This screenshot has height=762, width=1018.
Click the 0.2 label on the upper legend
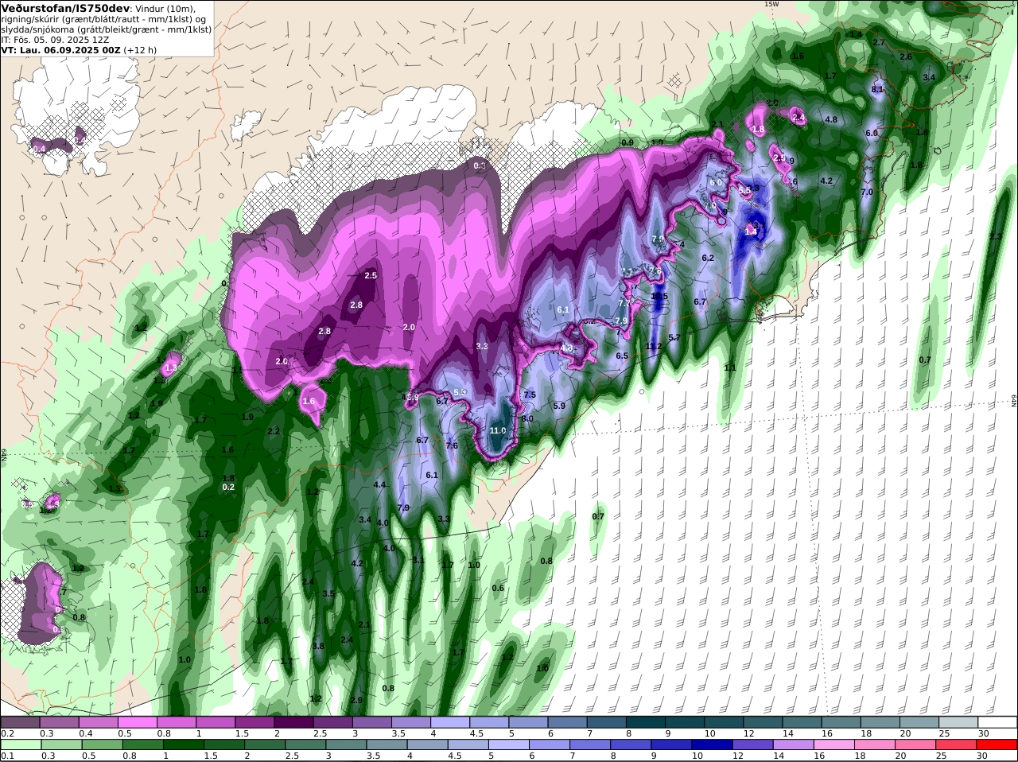click(7, 733)
